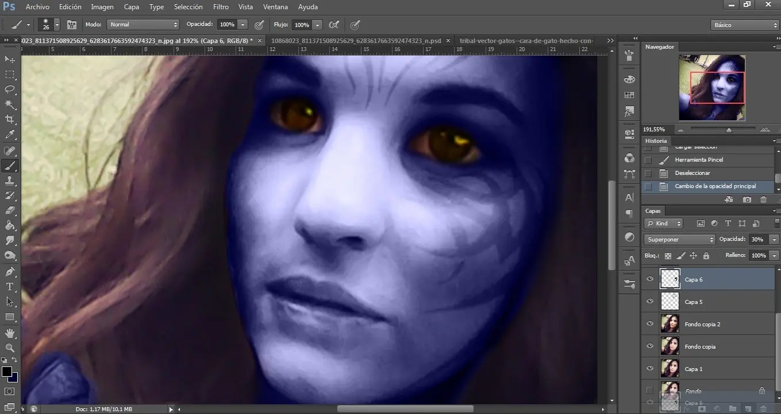This screenshot has width=781, height=414.
Task: Lock layer position icon
Action: click(x=693, y=256)
